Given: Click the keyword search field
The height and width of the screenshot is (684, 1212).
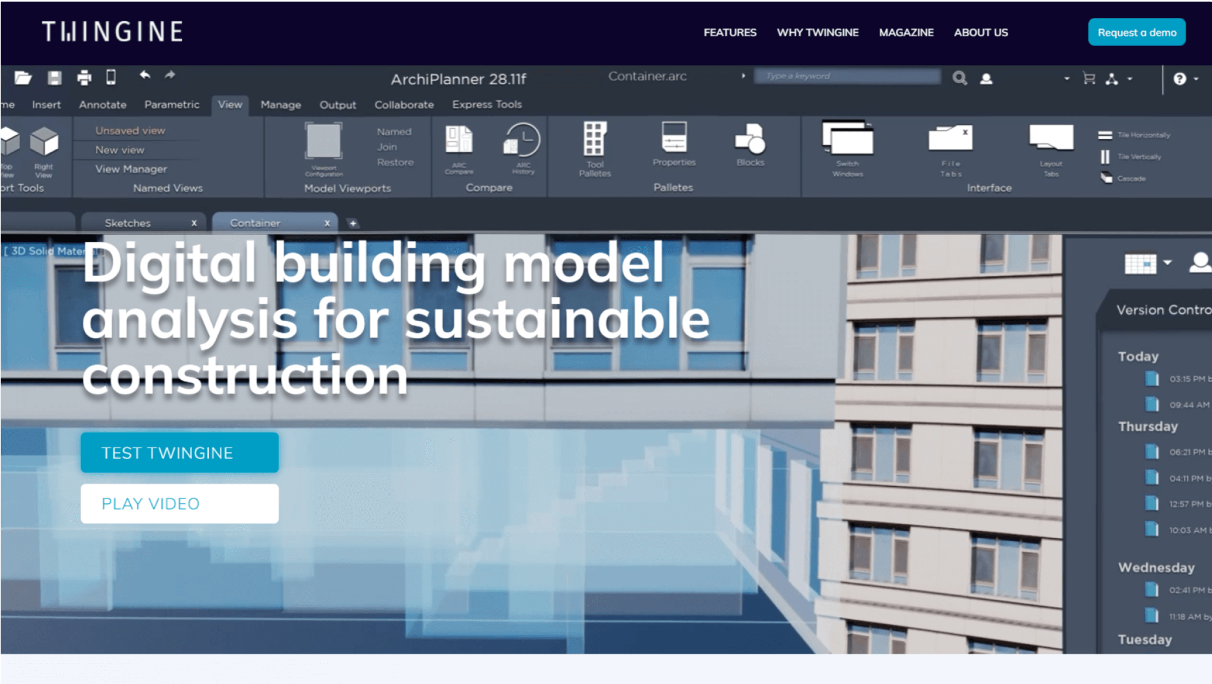Looking at the screenshot, I should (847, 75).
